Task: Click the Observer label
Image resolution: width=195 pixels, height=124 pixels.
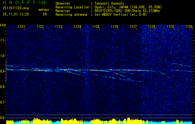Action: coord(63,3)
